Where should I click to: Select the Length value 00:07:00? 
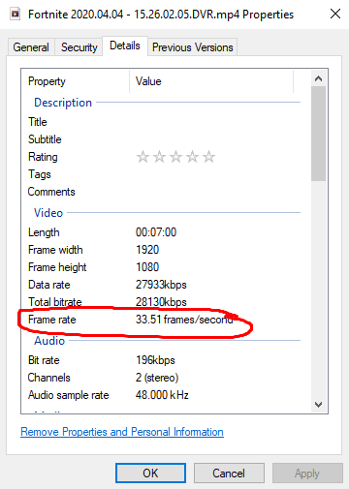pos(156,232)
